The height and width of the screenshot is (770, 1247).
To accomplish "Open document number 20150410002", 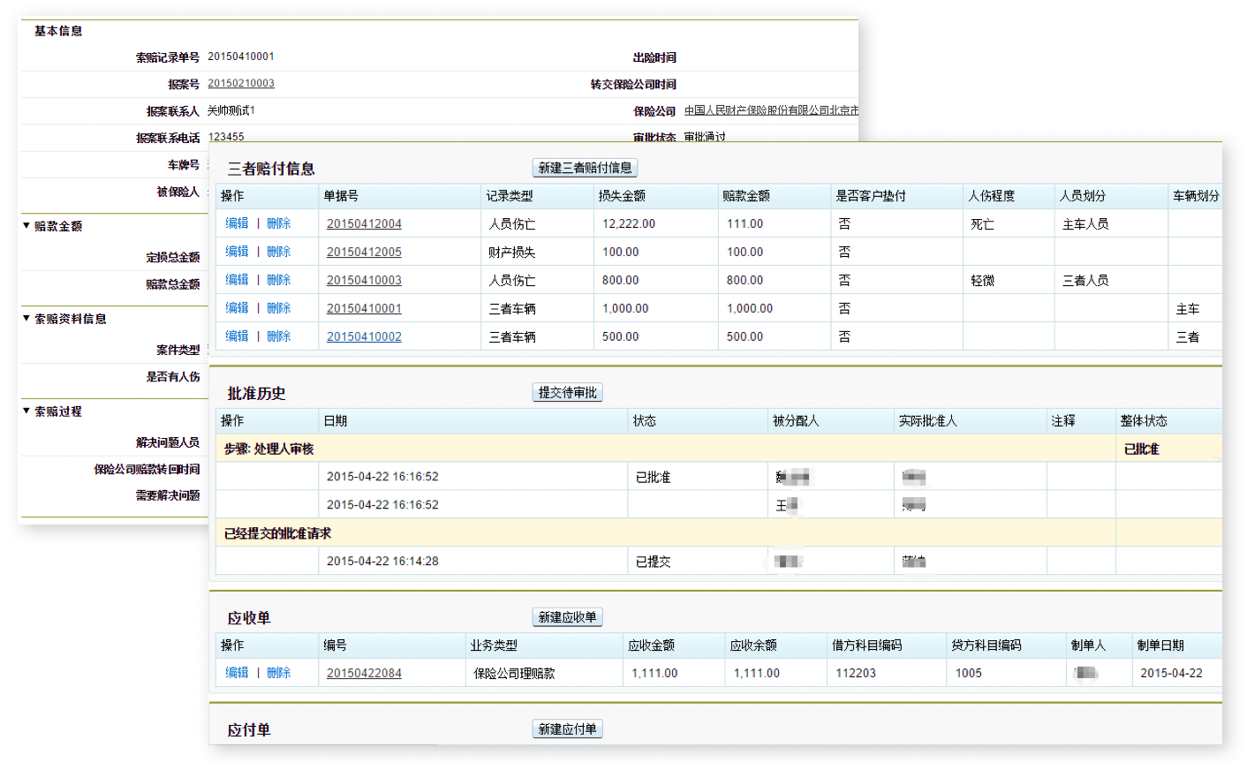I will [x=364, y=337].
